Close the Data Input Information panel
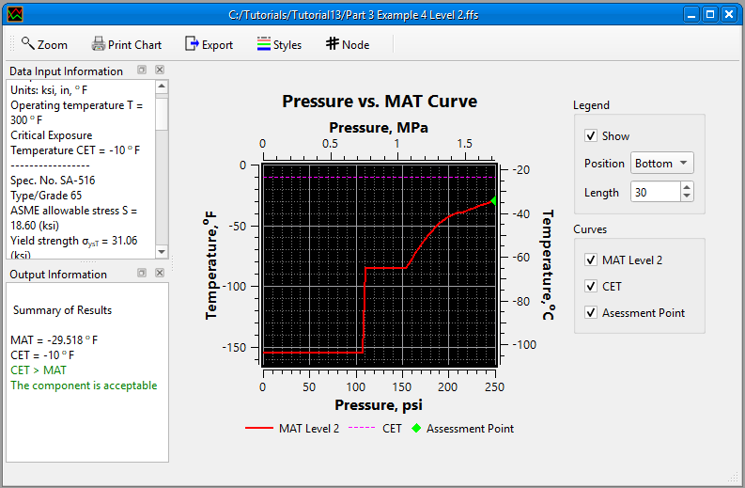 click(160, 71)
